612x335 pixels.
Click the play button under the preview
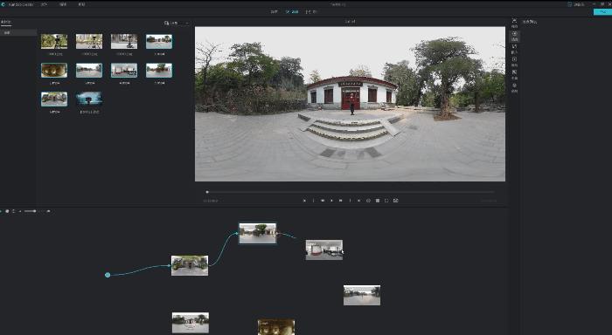(331, 201)
